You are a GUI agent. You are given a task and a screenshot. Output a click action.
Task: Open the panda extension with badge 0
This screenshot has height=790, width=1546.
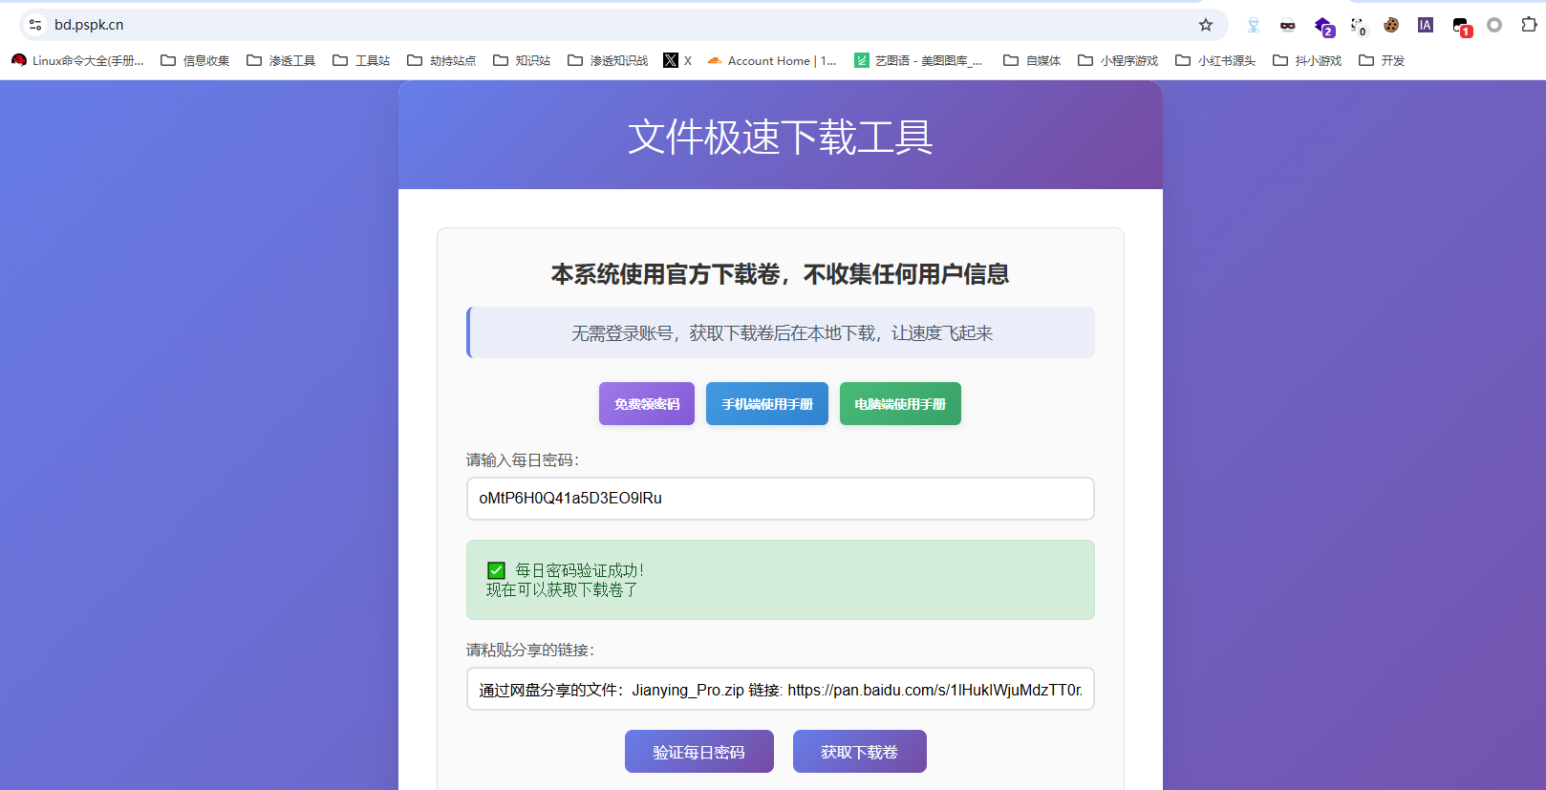coord(1358,27)
